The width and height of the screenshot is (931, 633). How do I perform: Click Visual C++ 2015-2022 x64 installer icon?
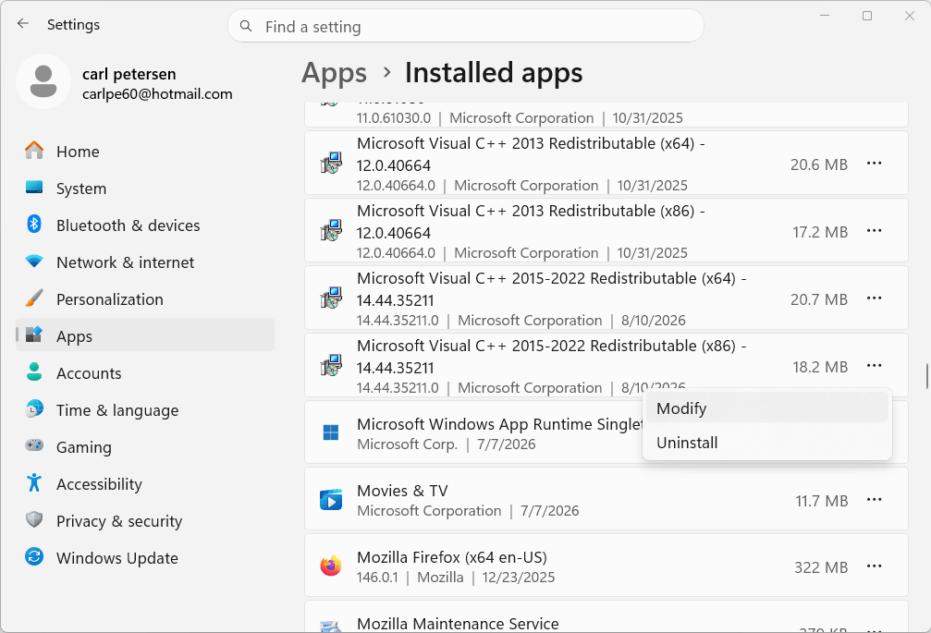click(331, 298)
